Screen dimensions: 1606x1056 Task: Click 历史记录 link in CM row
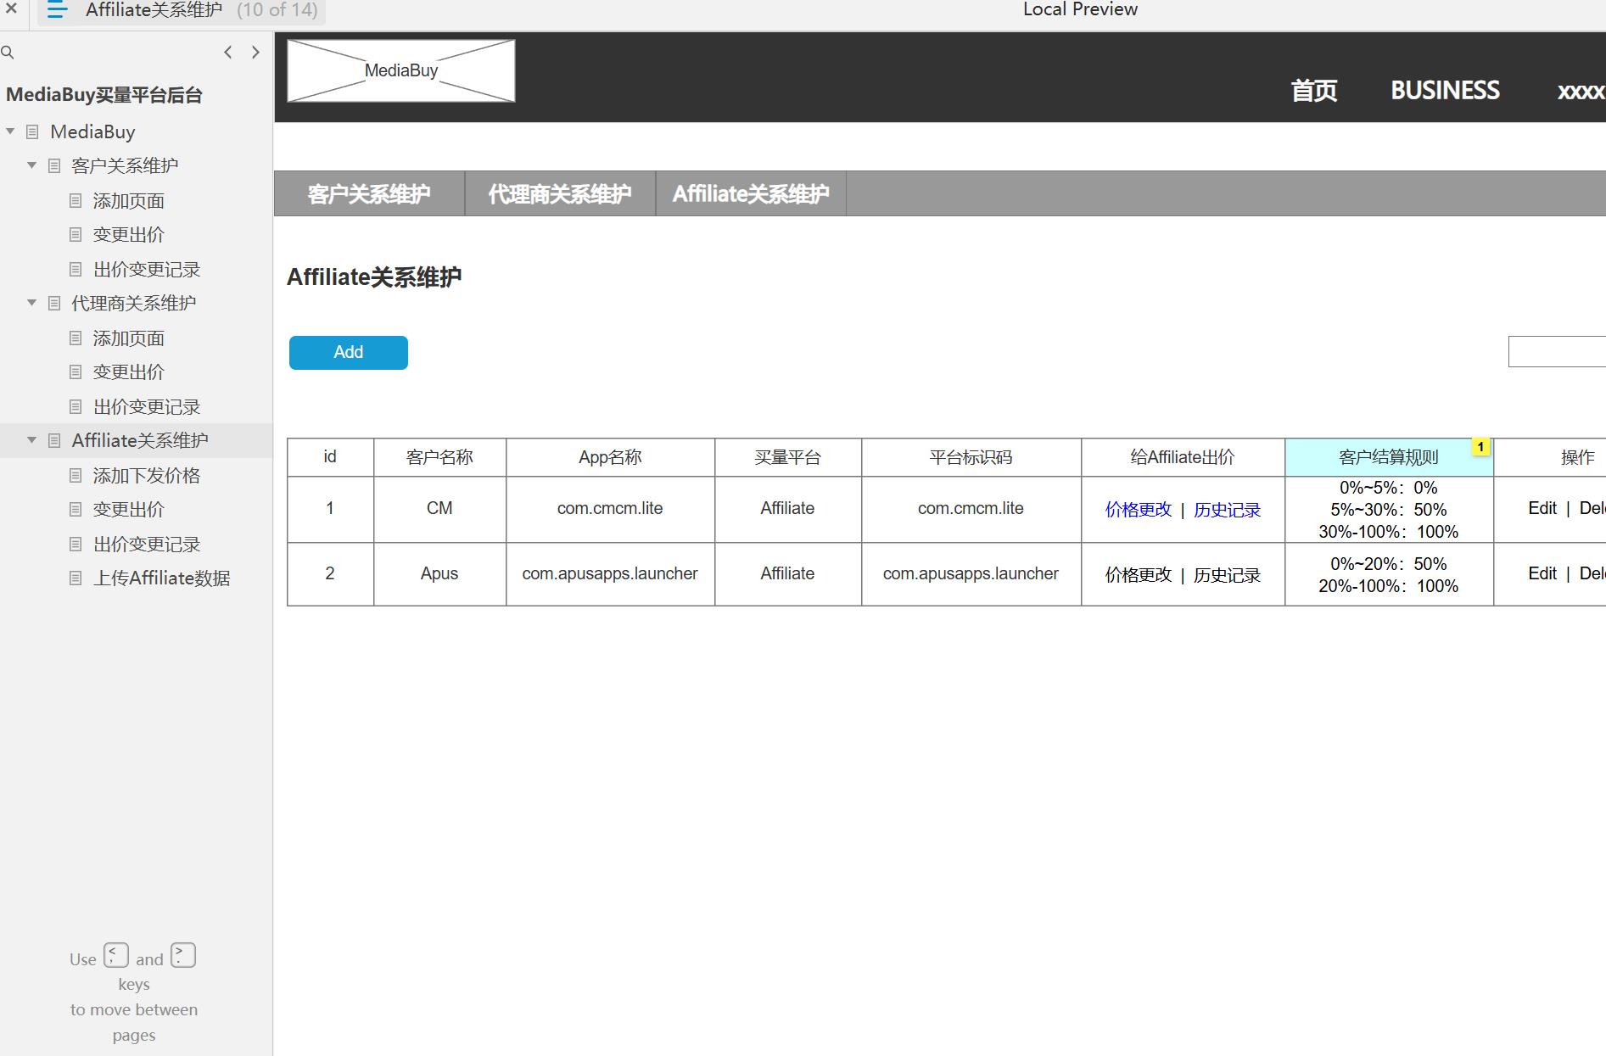click(1227, 510)
